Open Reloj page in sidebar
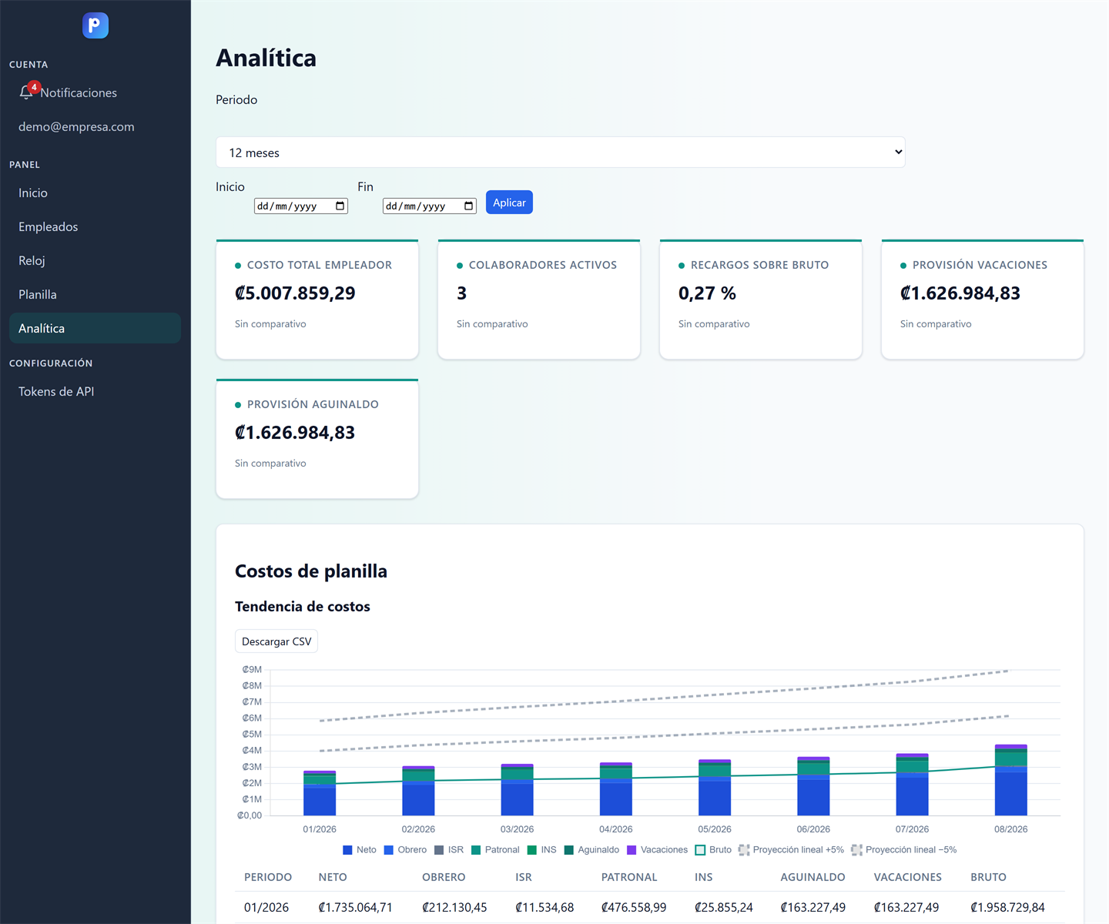This screenshot has height=924, width=1109. coord(95,261)
